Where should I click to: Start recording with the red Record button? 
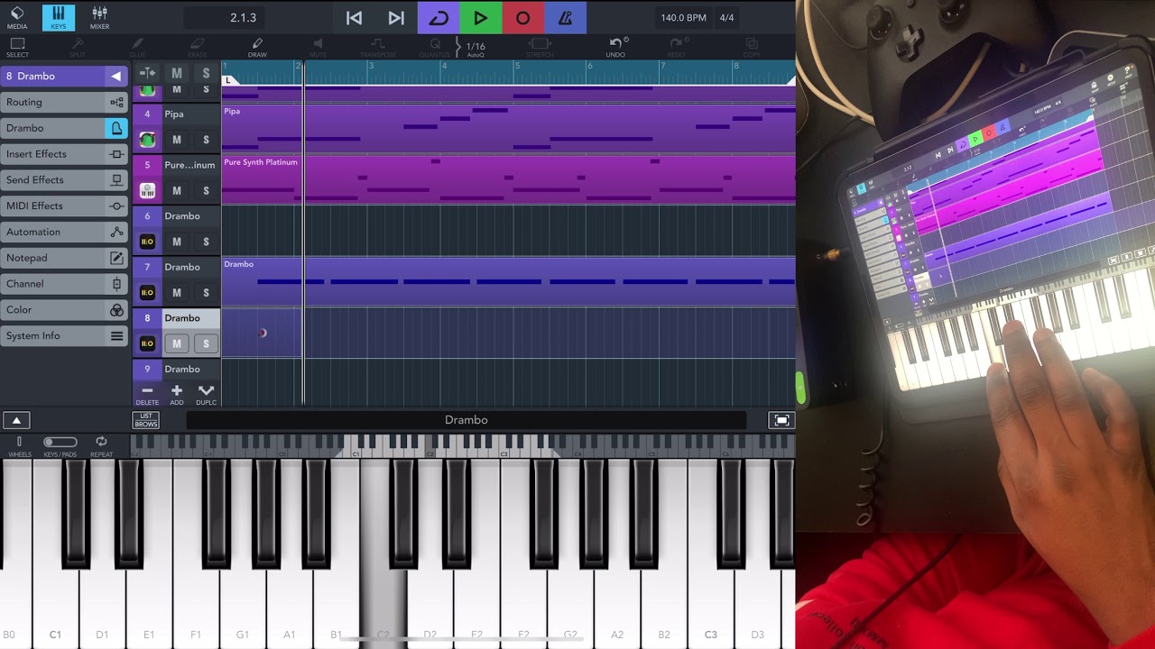point(522,18)
